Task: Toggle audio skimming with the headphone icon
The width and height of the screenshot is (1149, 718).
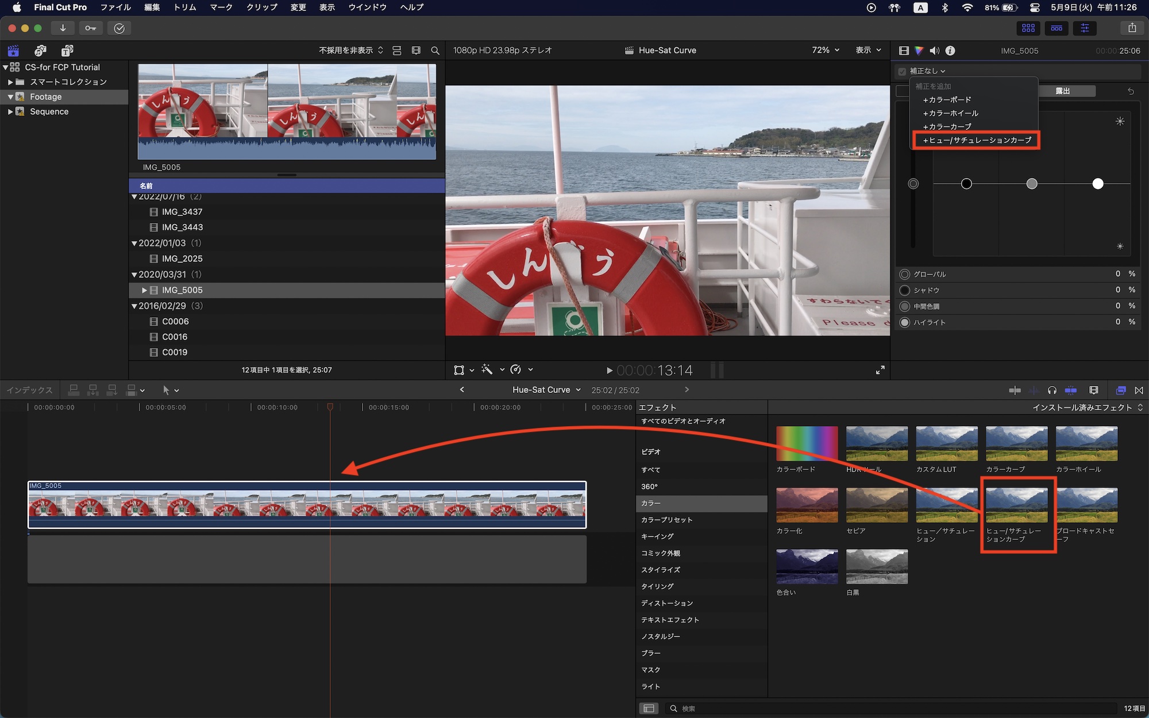Action: coord(1052,390)
